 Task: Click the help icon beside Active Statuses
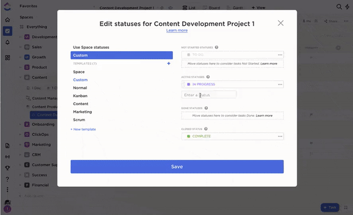pos(208,77)
